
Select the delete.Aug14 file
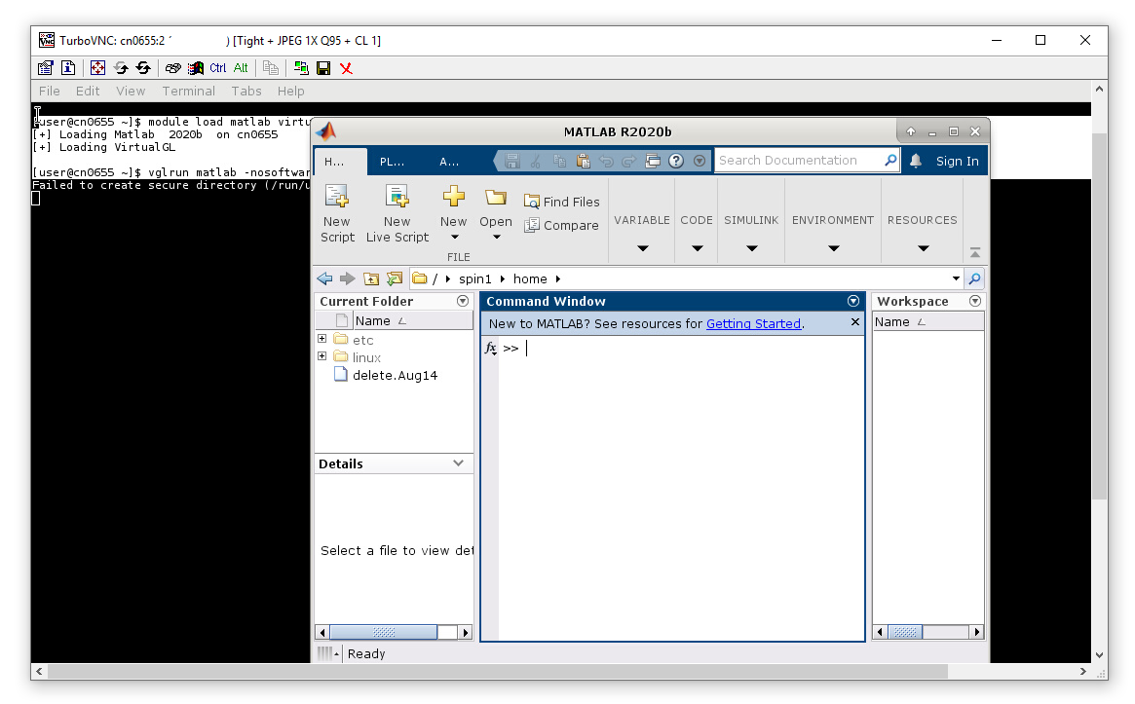click(396, 375)
